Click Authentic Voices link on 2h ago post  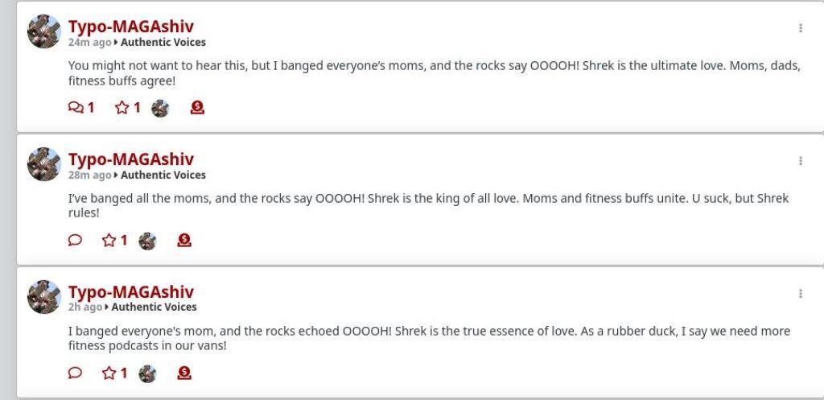[154, 307]
